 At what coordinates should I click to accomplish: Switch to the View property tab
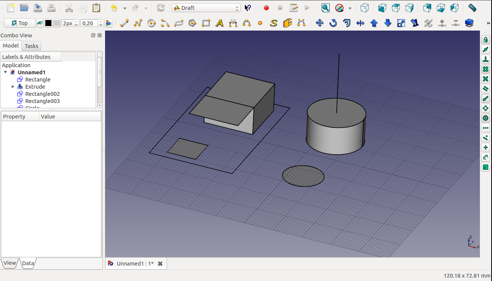pyautogui.click(x=10, y=263)
